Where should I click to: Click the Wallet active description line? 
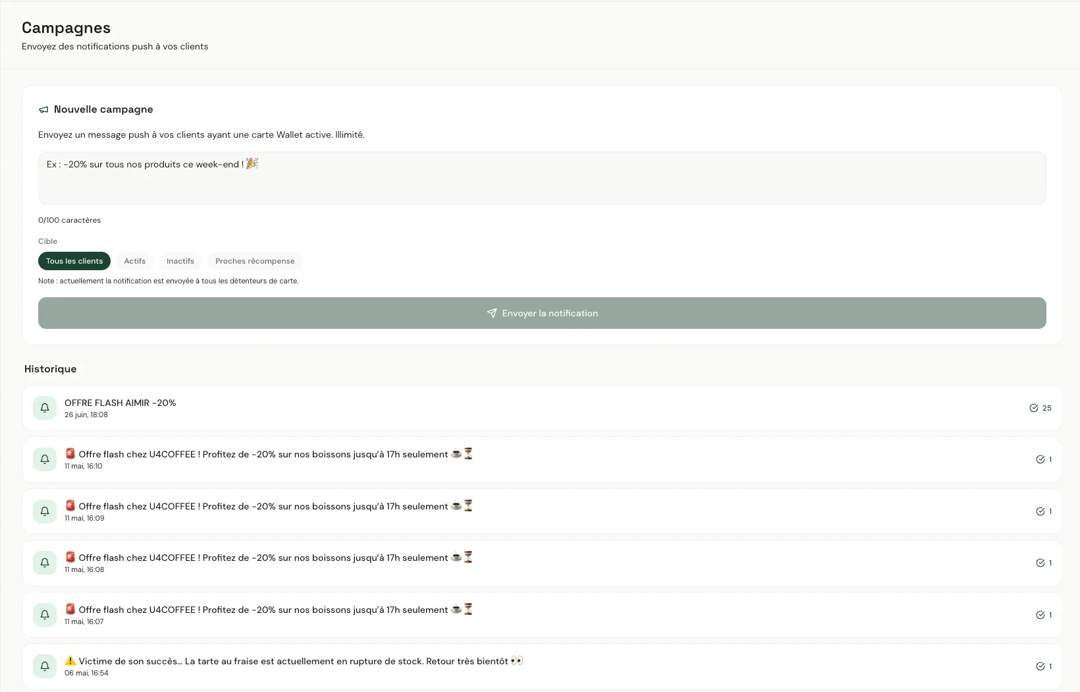(202, 134)
